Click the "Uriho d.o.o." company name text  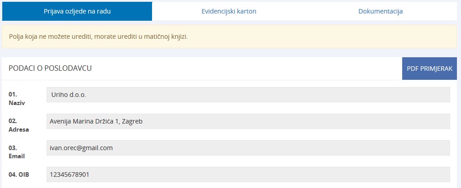pos(69,95)
